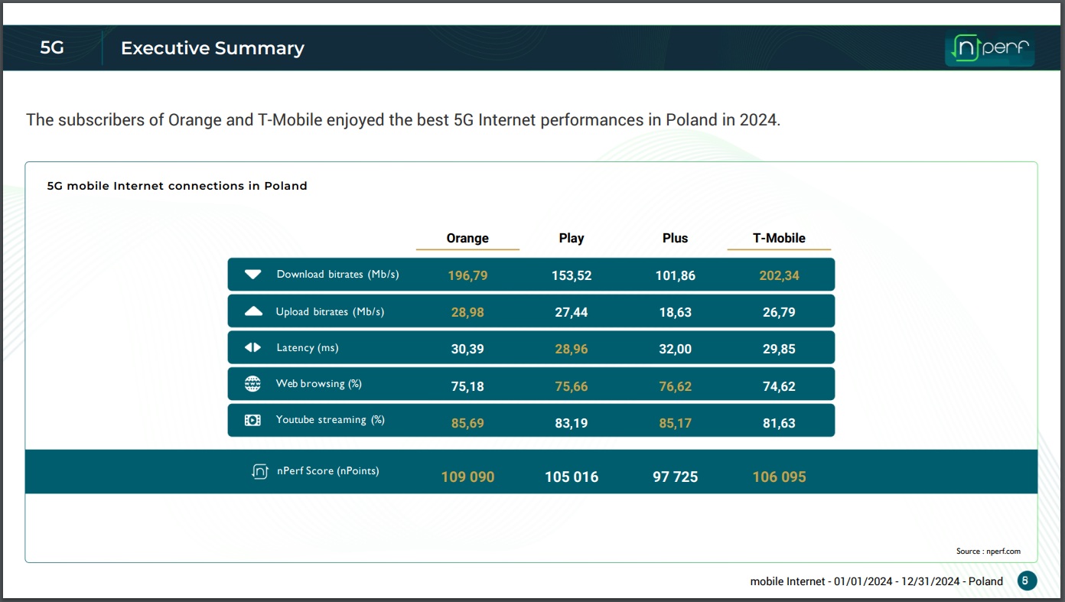1065x602 pixels.
Task: Click the Download bitrates (Mb/s) label
Action: [x=337, y=274]
